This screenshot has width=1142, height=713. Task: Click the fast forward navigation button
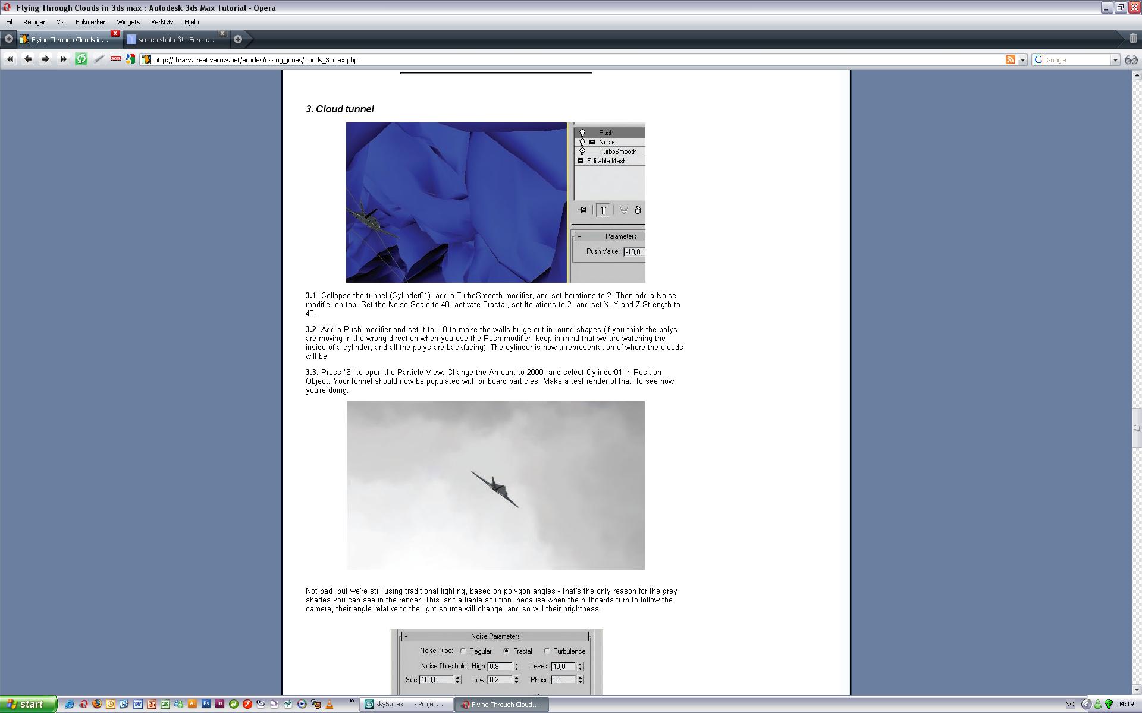(63, 59)
